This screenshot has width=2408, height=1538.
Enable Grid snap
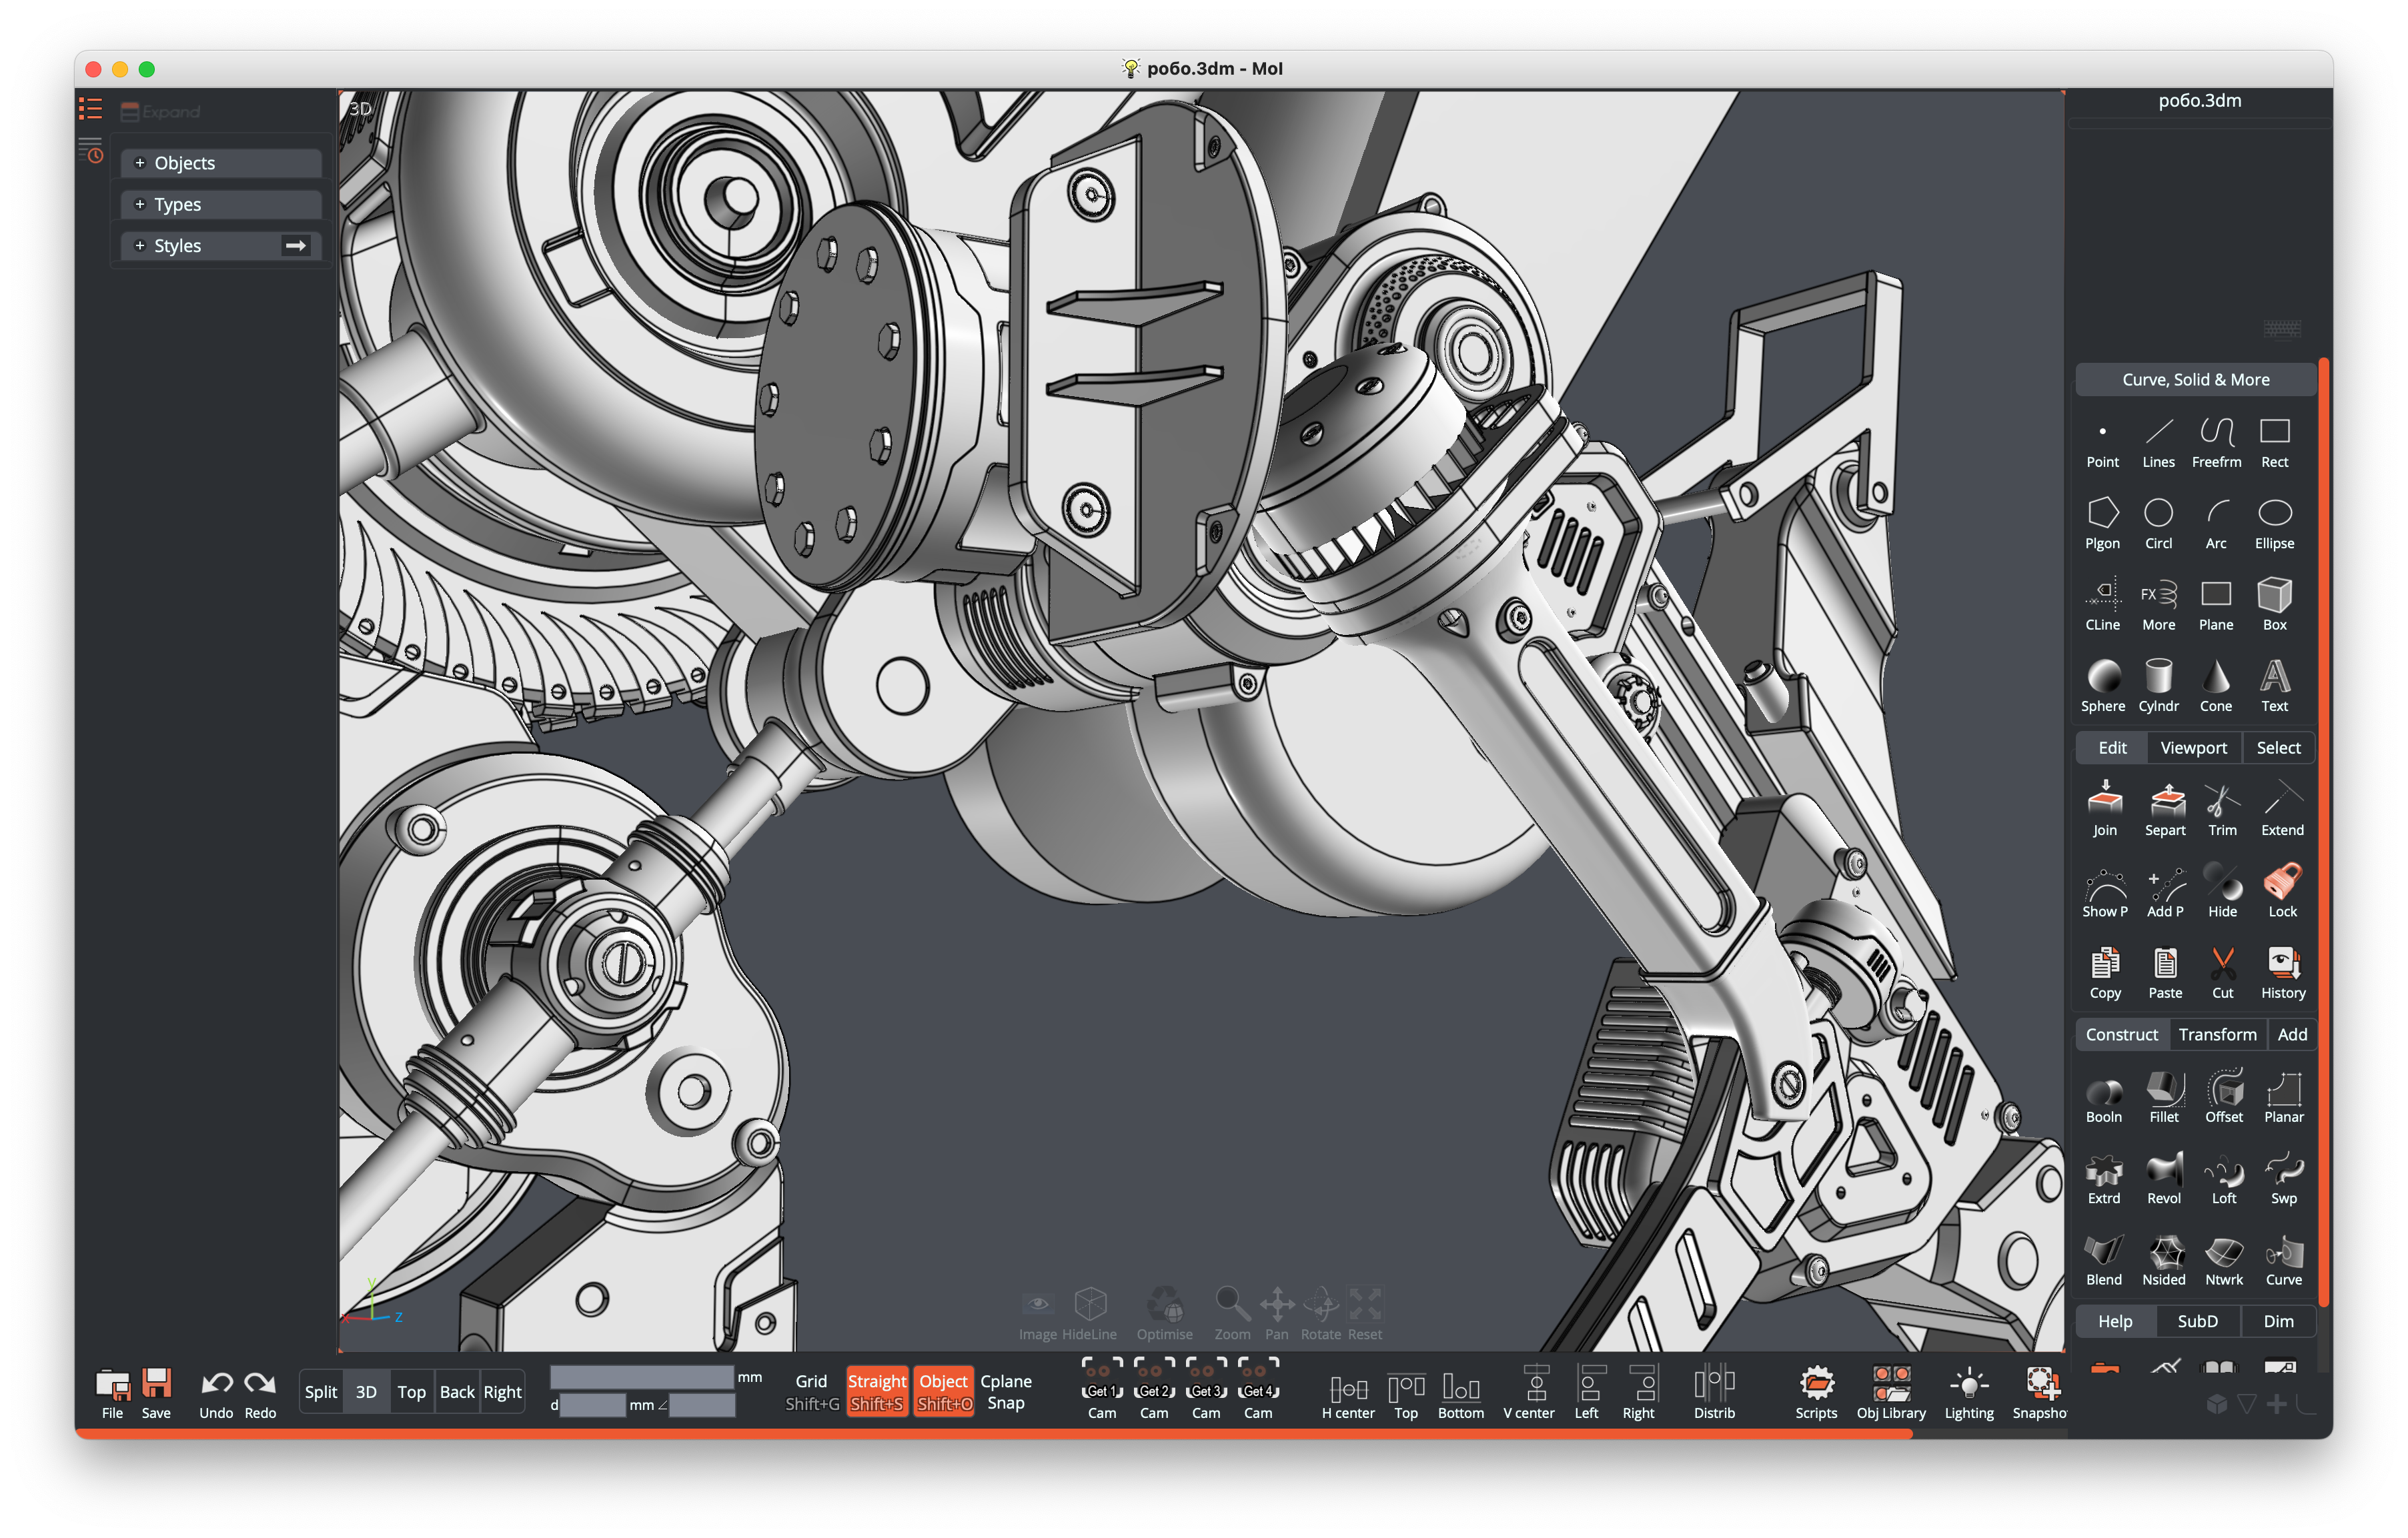811,1391
